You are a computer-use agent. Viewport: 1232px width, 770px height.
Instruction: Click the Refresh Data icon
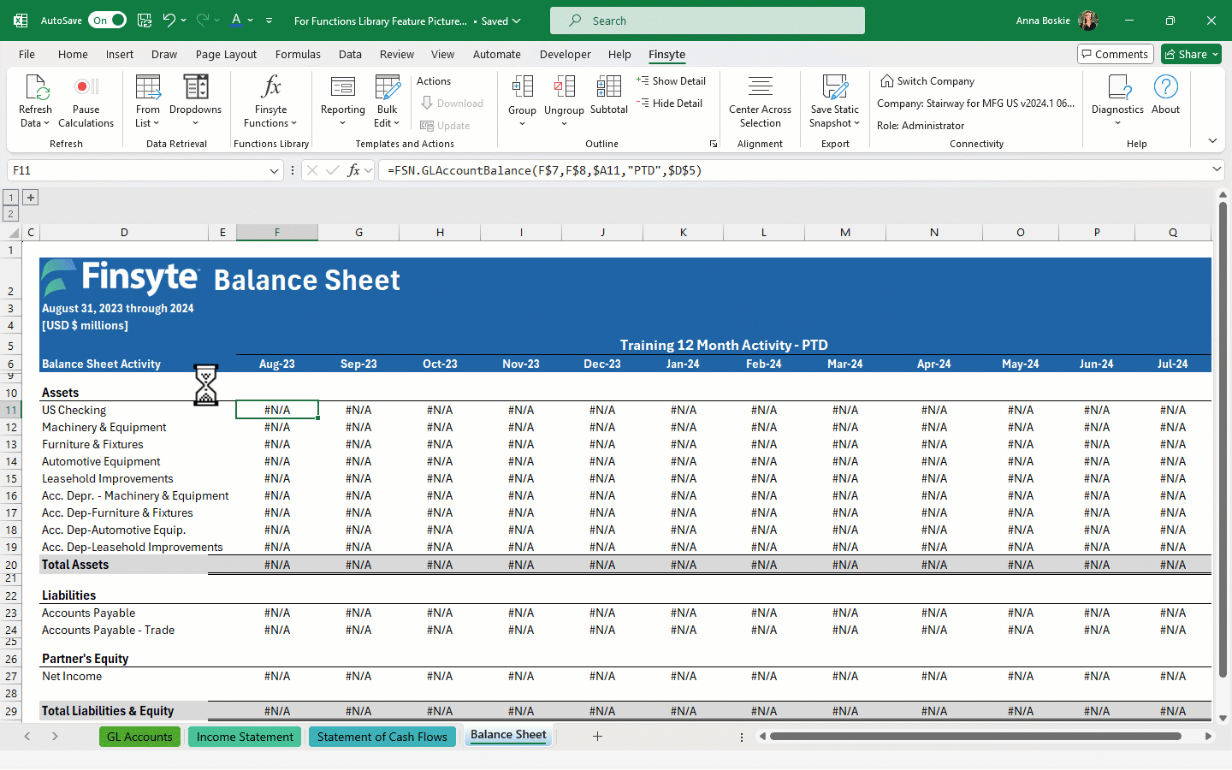click(35, 87)
